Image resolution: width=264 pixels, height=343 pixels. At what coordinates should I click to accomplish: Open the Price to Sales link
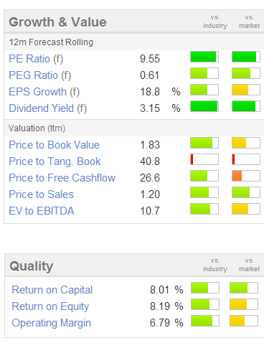pyautogui.click(x=42, y=194)
